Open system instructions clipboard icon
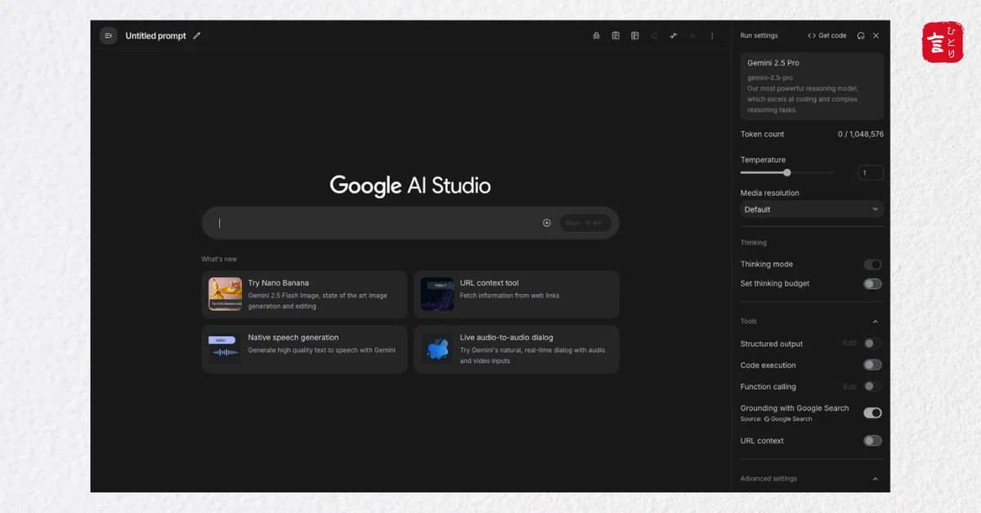The width and height of the screenshot is (981, 513). point(616,36)
